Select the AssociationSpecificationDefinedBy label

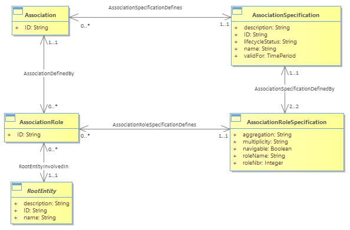pos(295,89)
